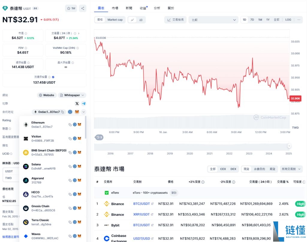Viewport: 307px width, 242px height.
Task: Set chart range to 1D
Action: (x=244, y=20)
